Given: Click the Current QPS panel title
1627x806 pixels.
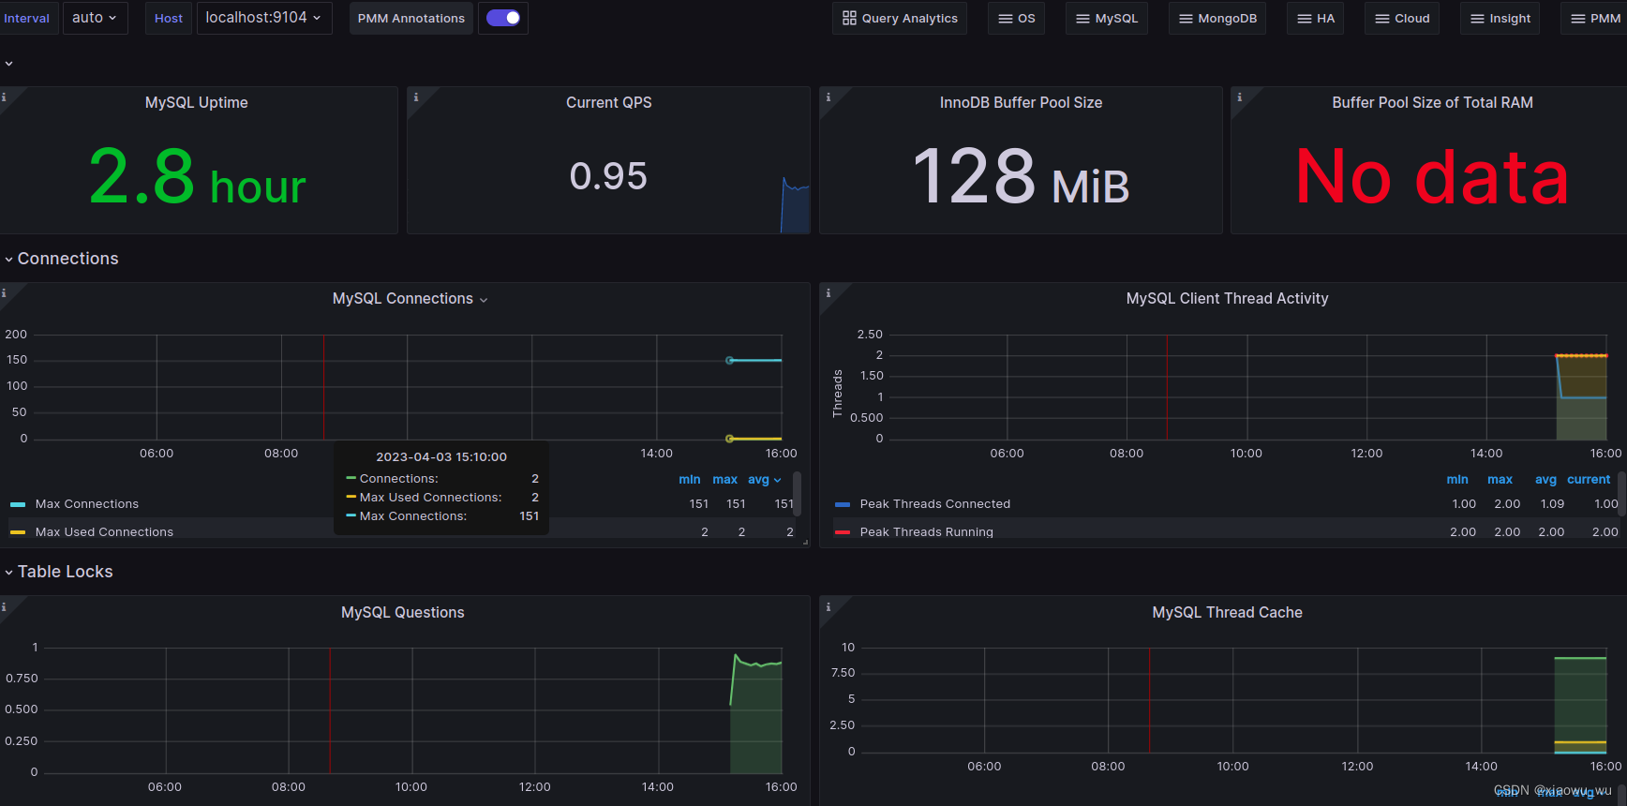Looking at the screenshot, I should click(x=609, y=103).
